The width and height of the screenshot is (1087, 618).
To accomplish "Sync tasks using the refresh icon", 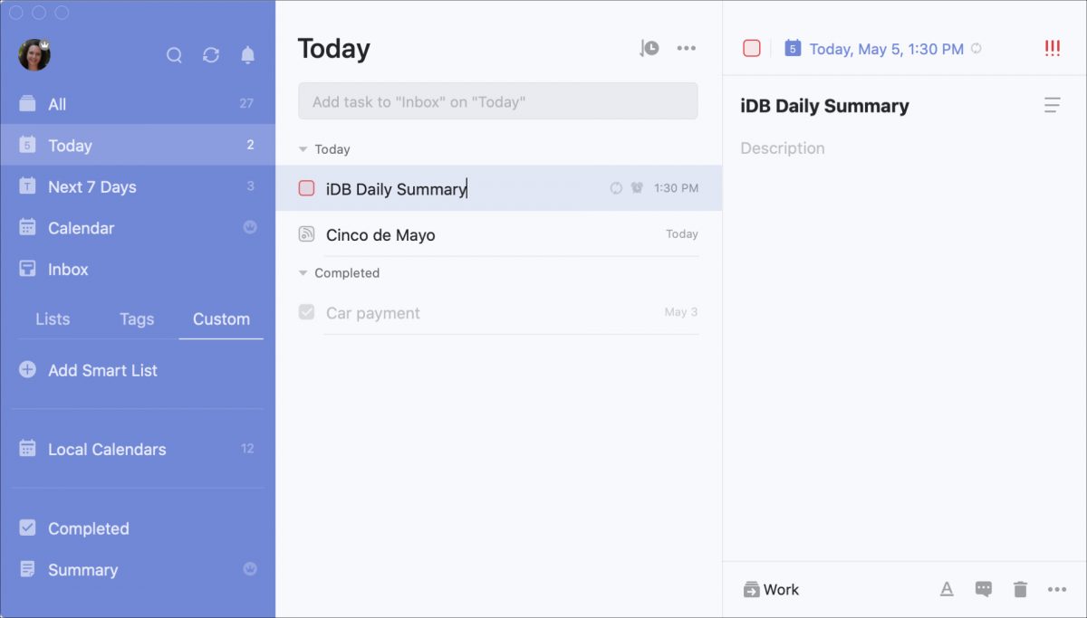I will point(211,54).
